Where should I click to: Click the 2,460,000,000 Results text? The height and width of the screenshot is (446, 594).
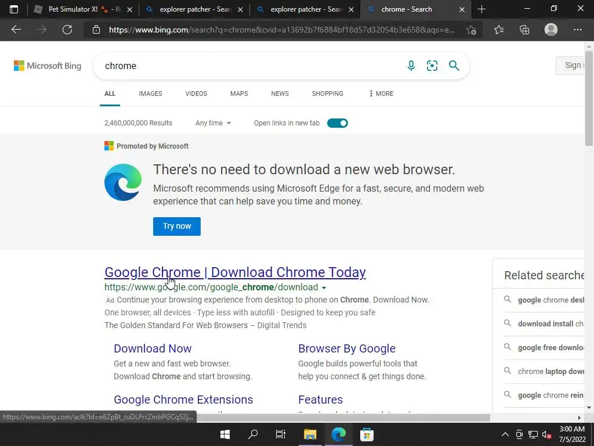pyautogui.click(x=138, y=123)
